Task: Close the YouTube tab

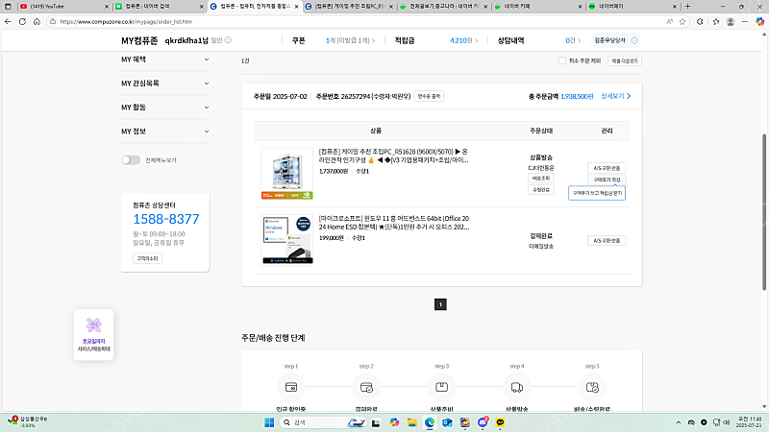Action: coord(107,7)
